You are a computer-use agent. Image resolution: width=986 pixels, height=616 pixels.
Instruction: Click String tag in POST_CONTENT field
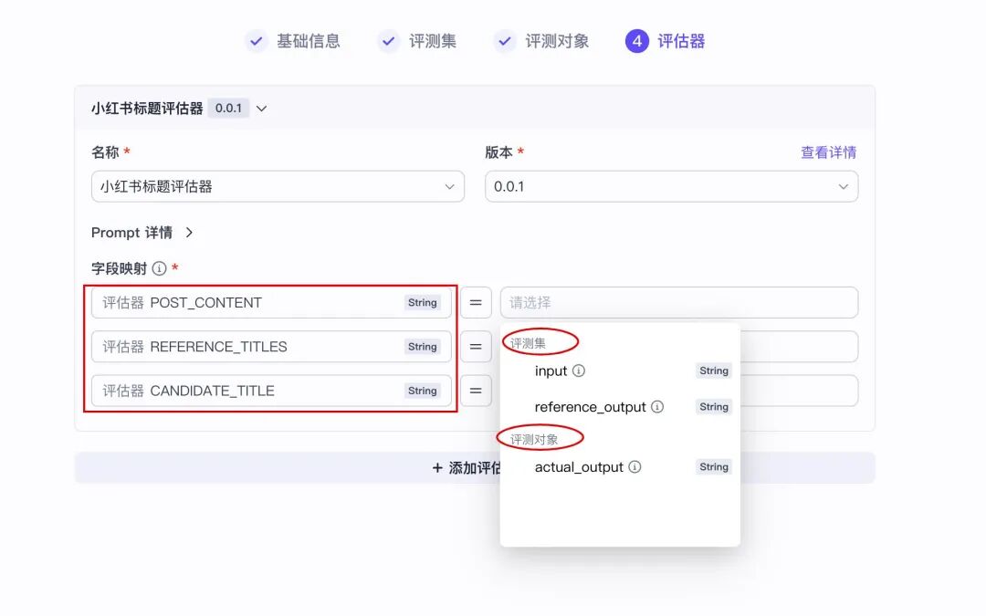pos(422,302)
